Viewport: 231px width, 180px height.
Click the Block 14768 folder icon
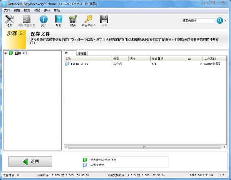coord(67,64)
